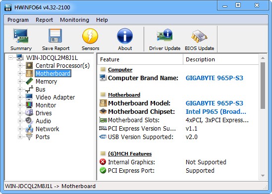Image resolution: width=272 pixels, height=194 pixels.
Task: Click the Not Supported value
Action: coord(206,162)
